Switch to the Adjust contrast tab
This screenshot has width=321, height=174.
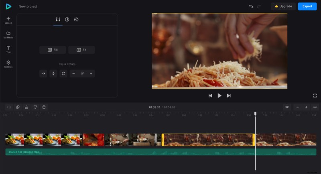pos(67,19)
